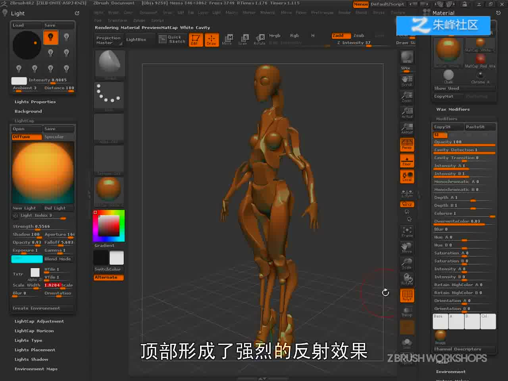Image resolution: width=508 pixels, height=381 pixels.
Task: Expand the Wax Modifiers section
Action: pyautogui.click(x=453, y=110)
